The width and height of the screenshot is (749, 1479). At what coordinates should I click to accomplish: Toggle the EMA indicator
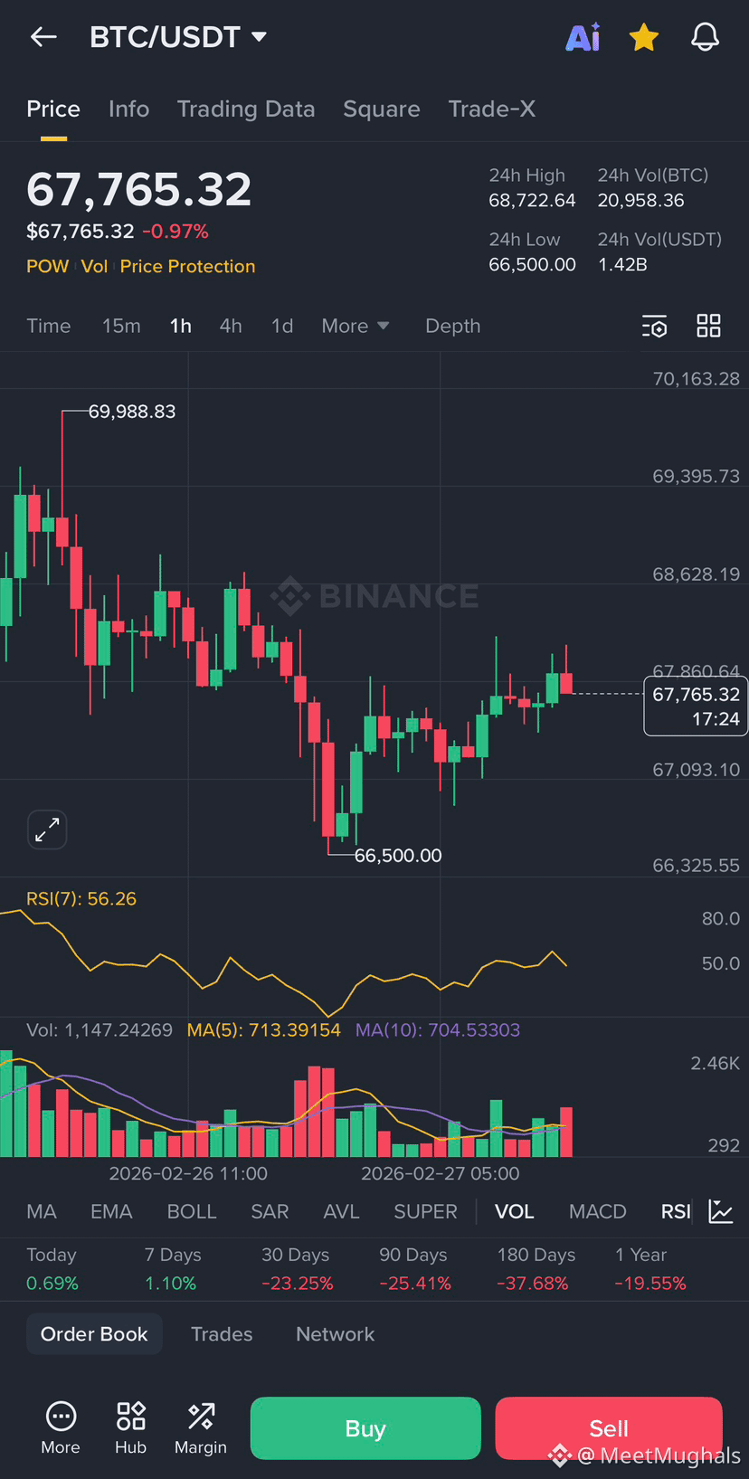click(x=111, y=1211)
